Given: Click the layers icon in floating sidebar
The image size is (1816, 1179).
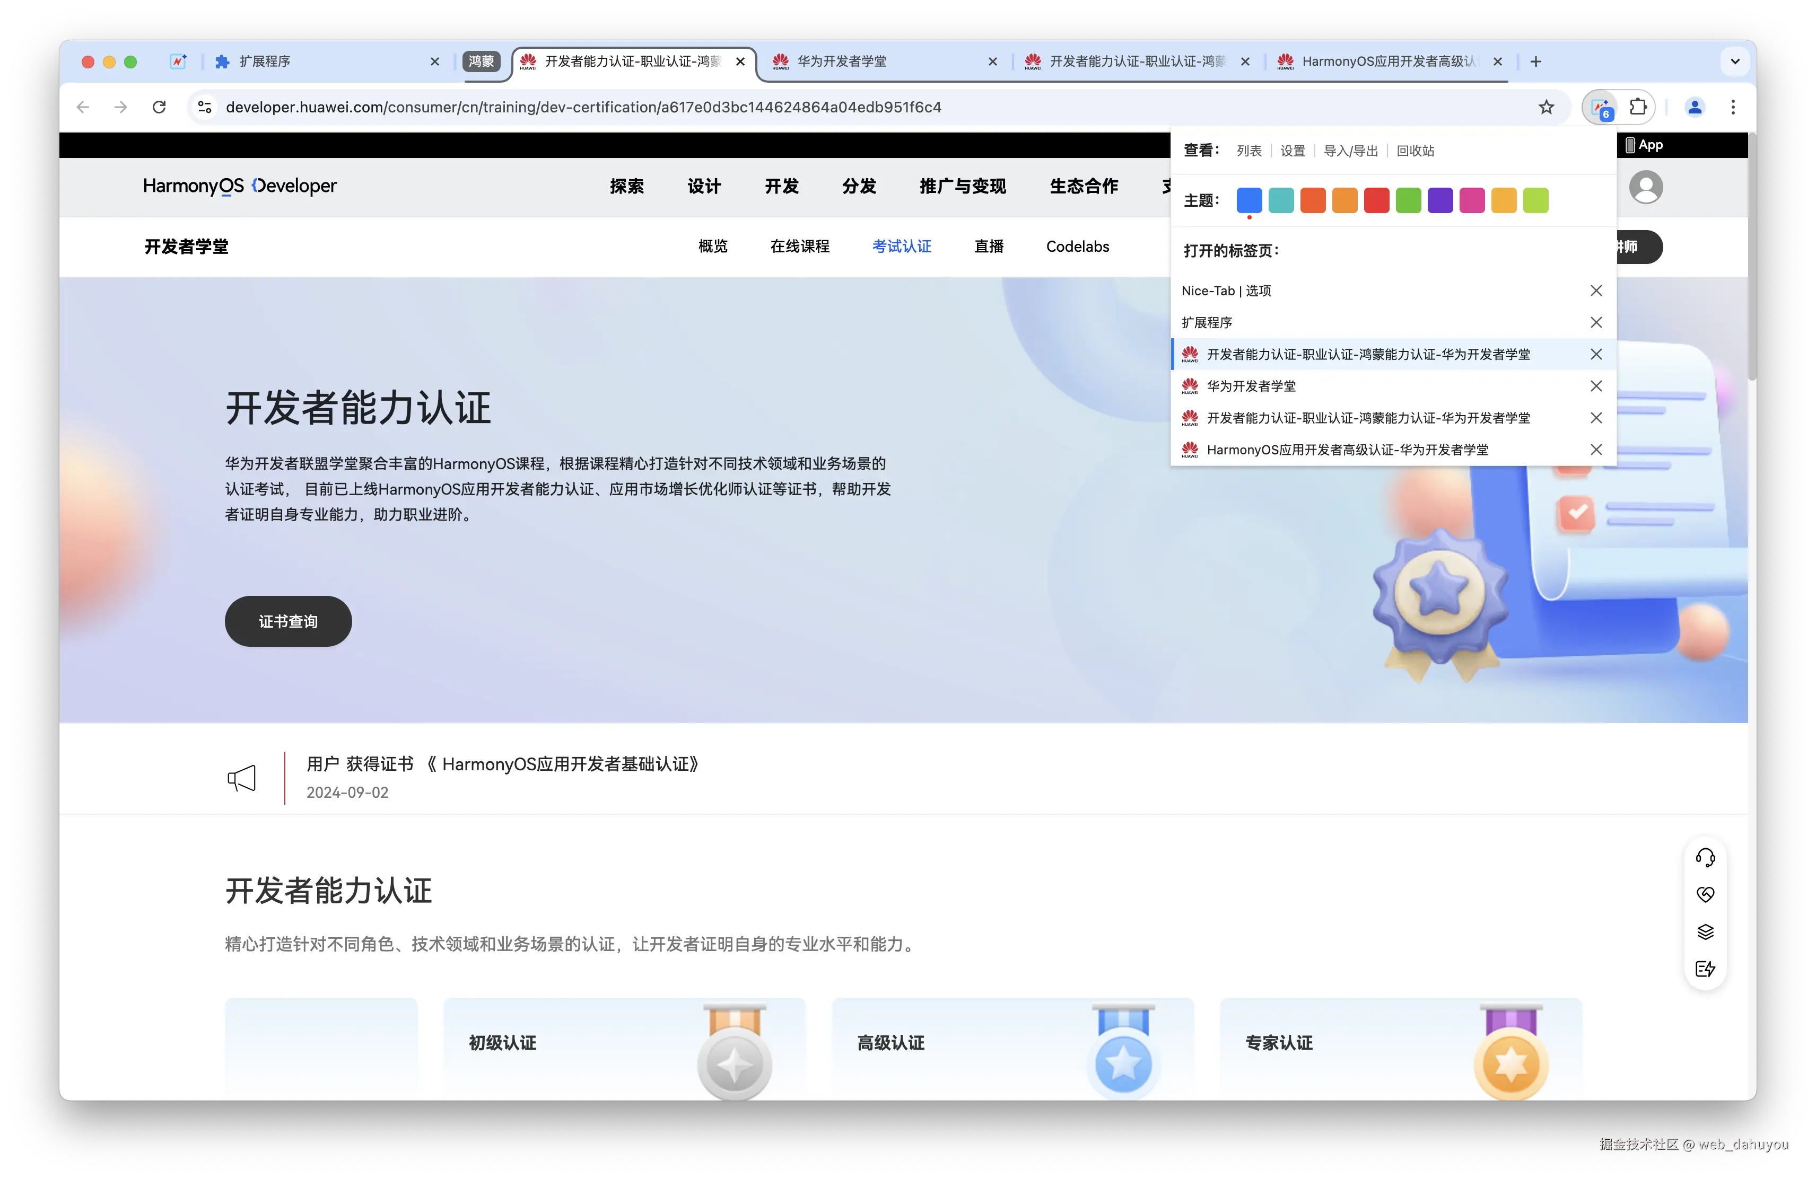Looking at the screenshot, I should coord(1706,931).
